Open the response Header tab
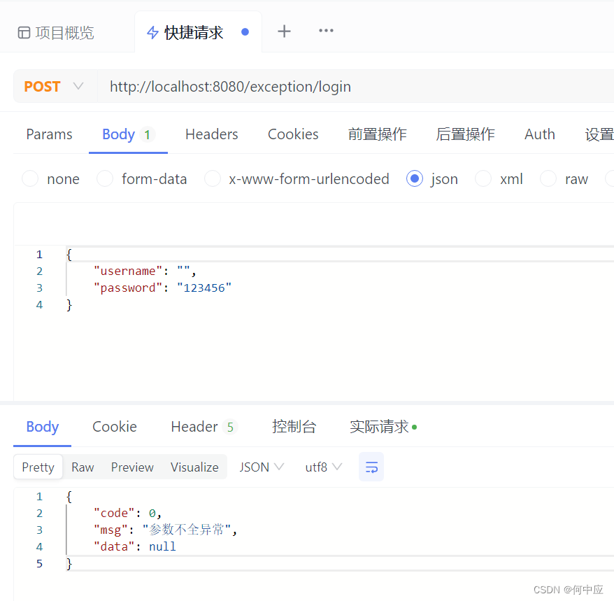 pyautogui.click(x=204, y=427)
